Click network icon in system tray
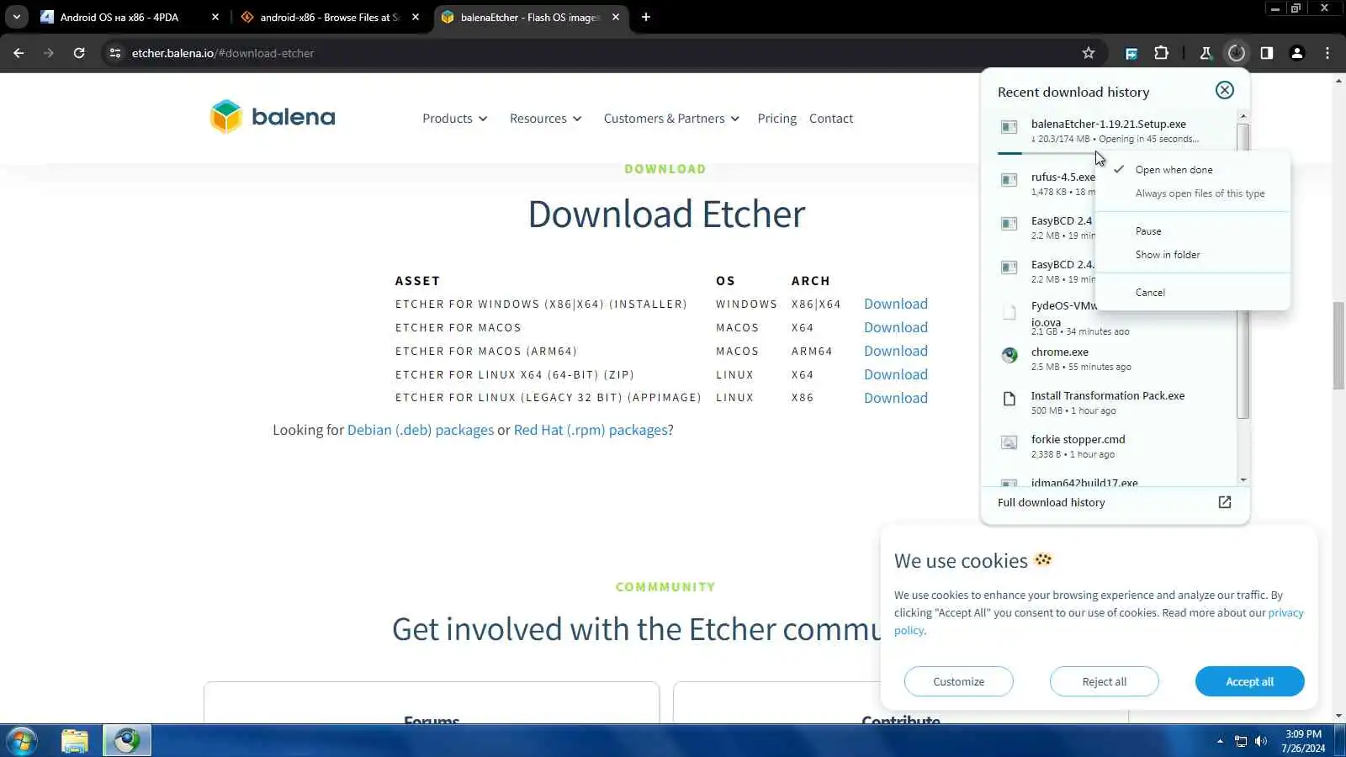The height and width of the screenshot is (757, 1346). 1241,741
